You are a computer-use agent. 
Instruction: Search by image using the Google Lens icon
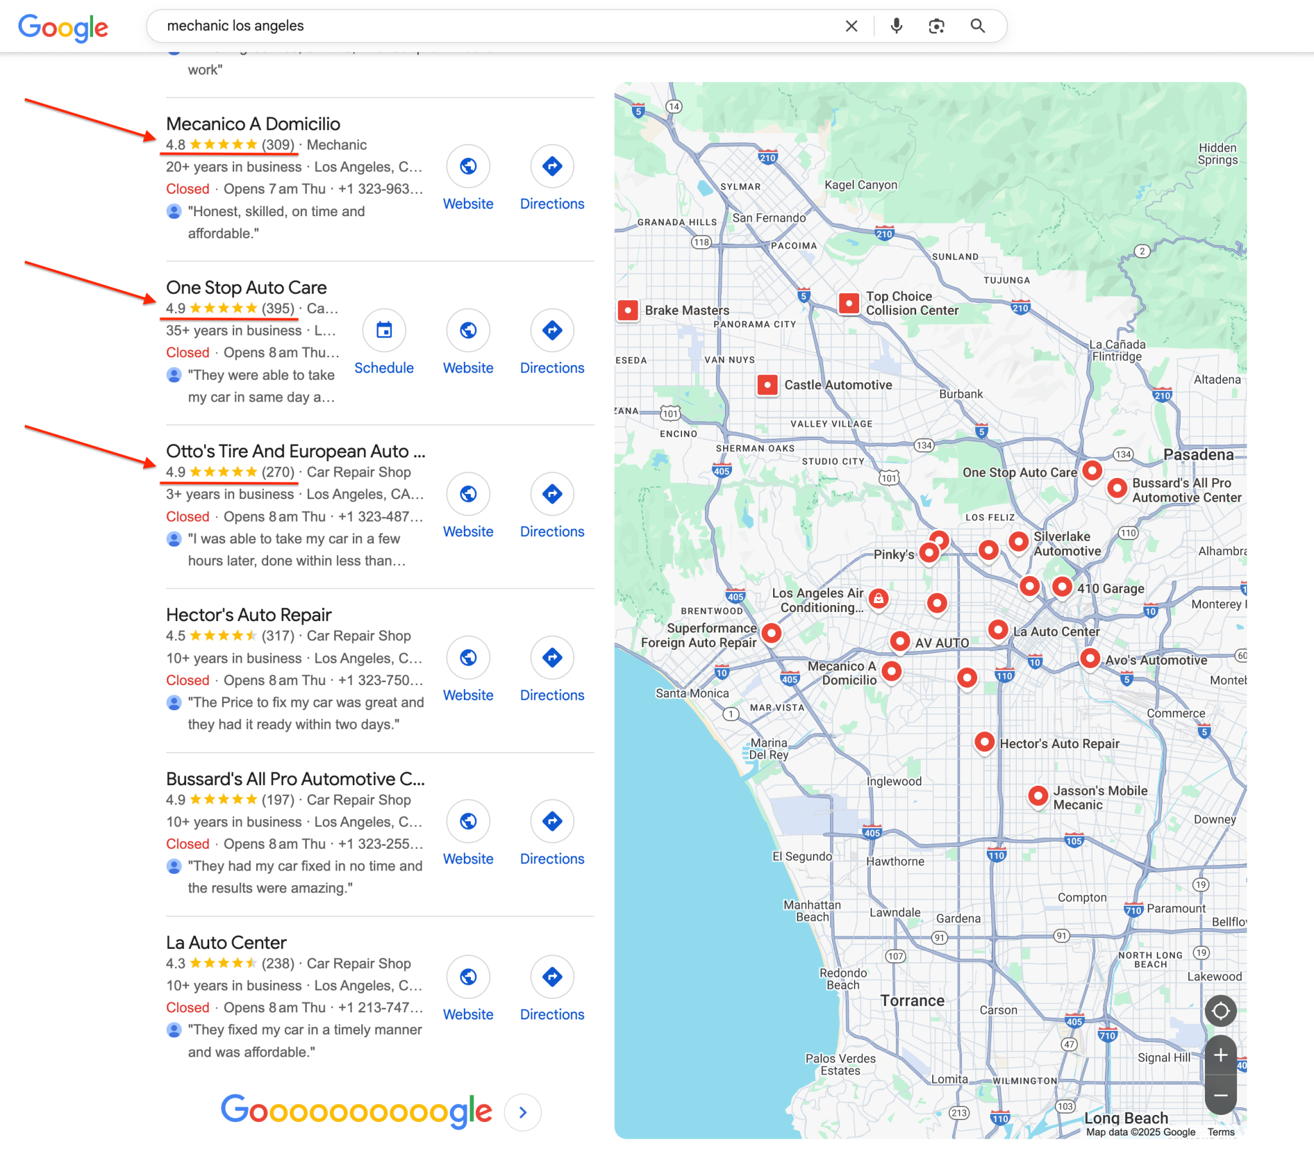pyautogui.click(x=937, y=26)
